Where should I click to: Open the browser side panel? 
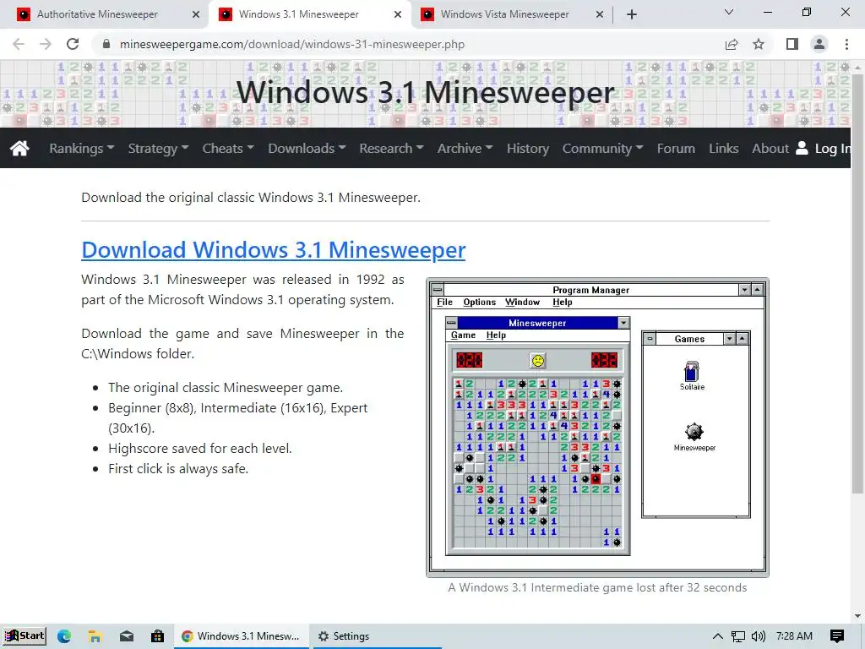tap(792, 44)
